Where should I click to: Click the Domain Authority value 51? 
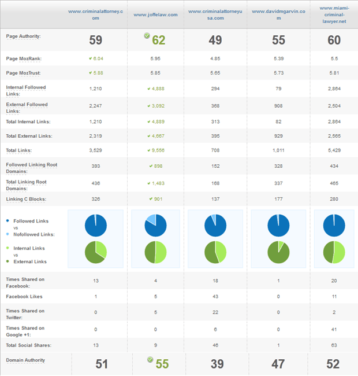[x=102, y=364]
